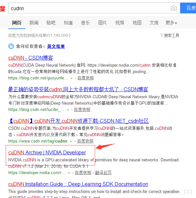Click the https://developer.nvidia.com/r... URL

(x=37, y=173)
